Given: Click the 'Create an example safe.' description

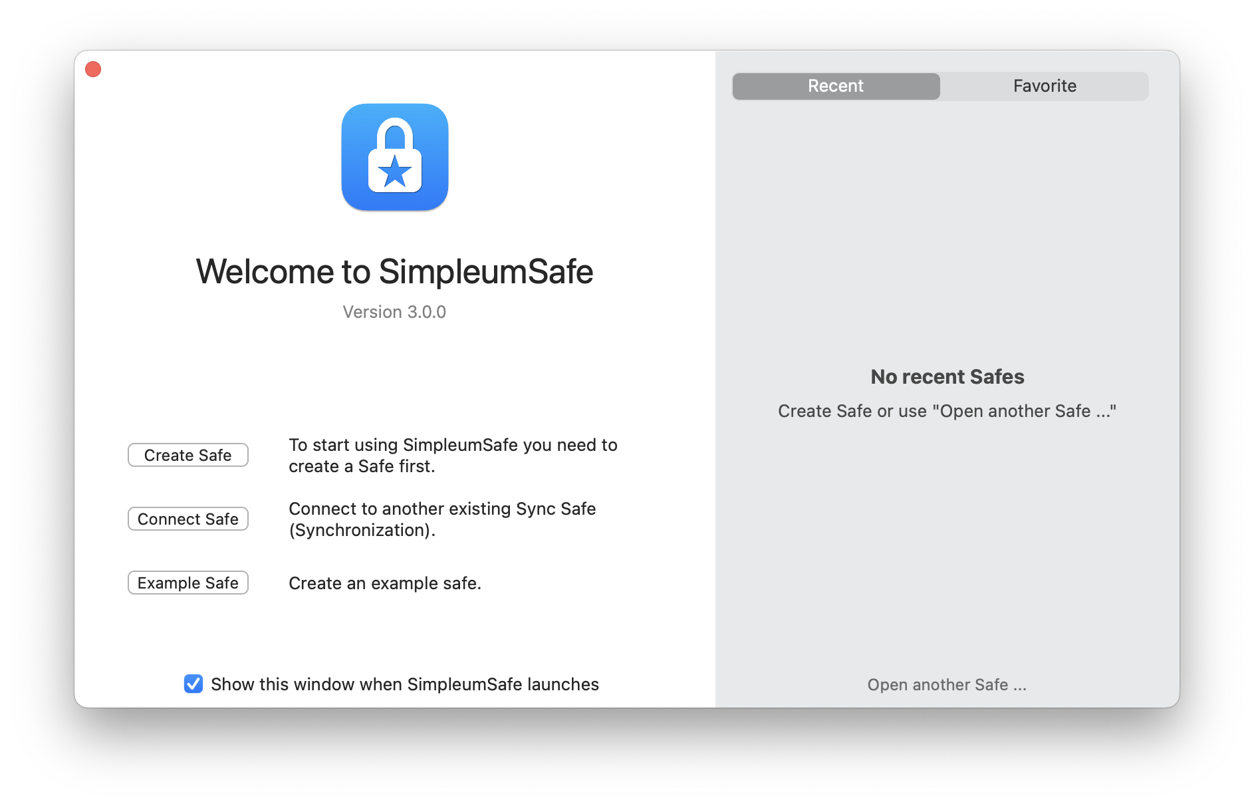Looking at the screenshot, I should click(385, 583).
